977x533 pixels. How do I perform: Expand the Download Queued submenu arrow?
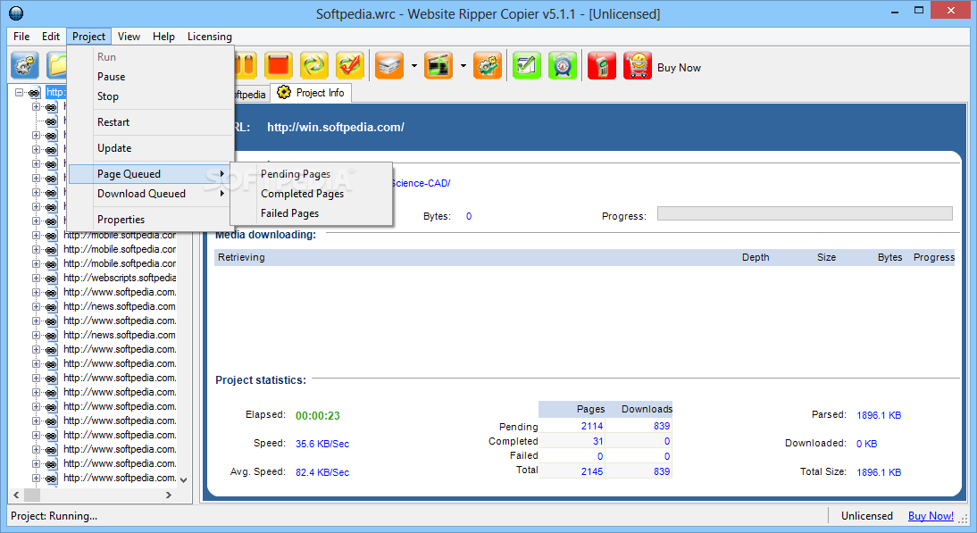pyautogui.click(x=221, y=194)
